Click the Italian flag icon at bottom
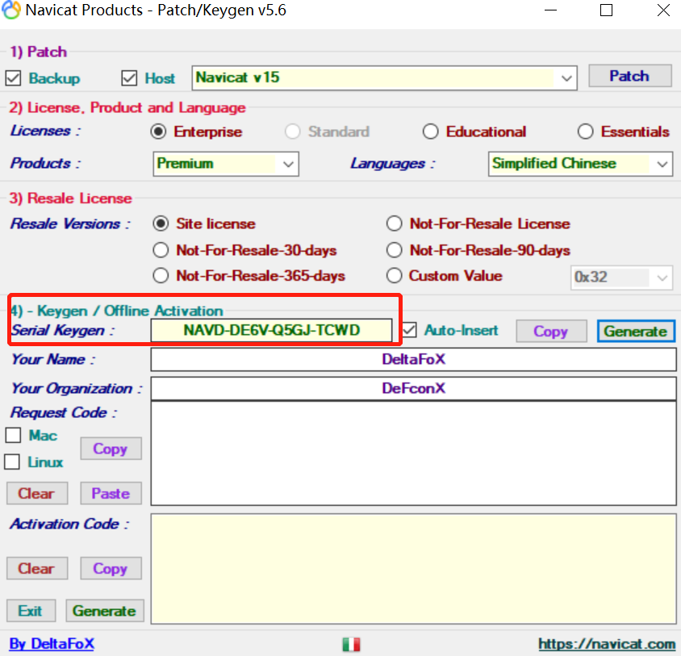This screenshot has width=681, height=656. pos(351,644)
